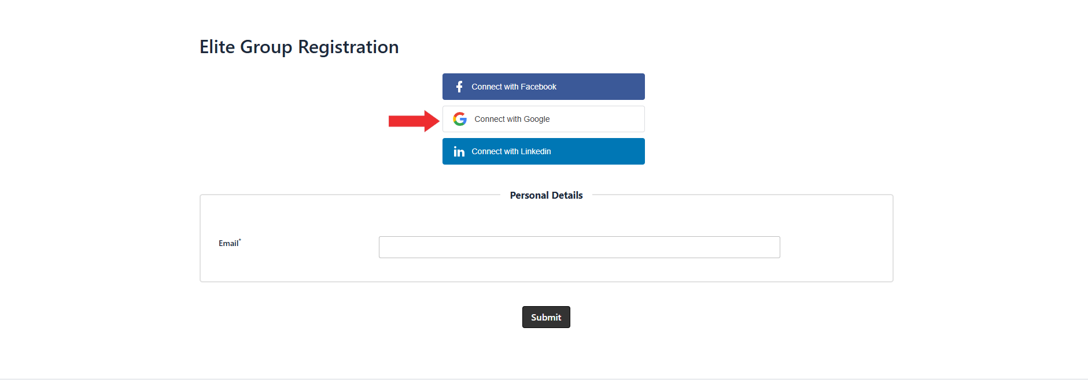Image resolution: width=1088 pixels, height=391 pixels.
Task: Select the "Connect with Google" text
Action: click(x=512, y=119)
